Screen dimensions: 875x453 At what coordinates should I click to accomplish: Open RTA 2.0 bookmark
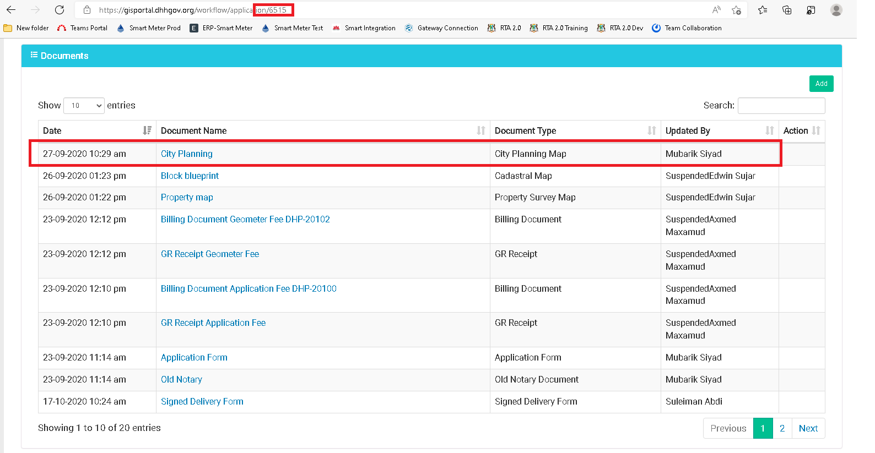(504, 28)
